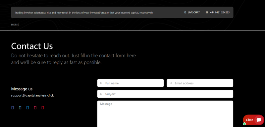Go to the HOME breadcrumb link

(15, 24)
